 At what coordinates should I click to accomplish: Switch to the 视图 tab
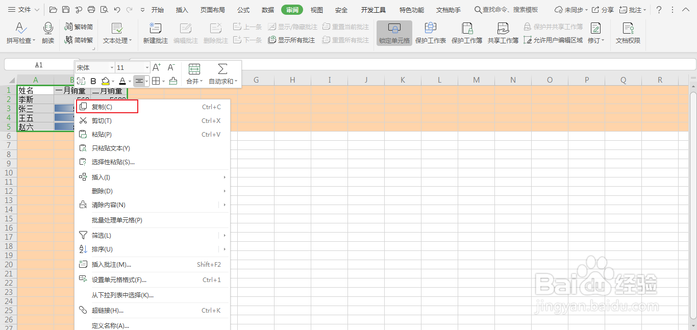click(x=317, y=10)
